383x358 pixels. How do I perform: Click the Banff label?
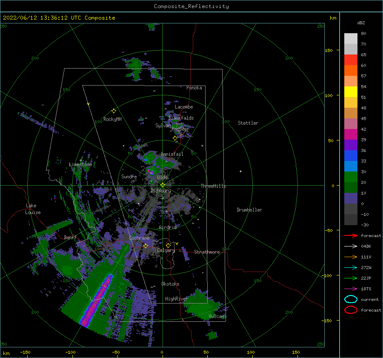(70, 238)
